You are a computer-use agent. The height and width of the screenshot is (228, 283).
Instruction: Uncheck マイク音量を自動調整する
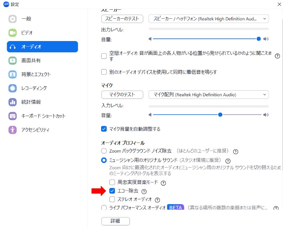click(x=104, y=129)
